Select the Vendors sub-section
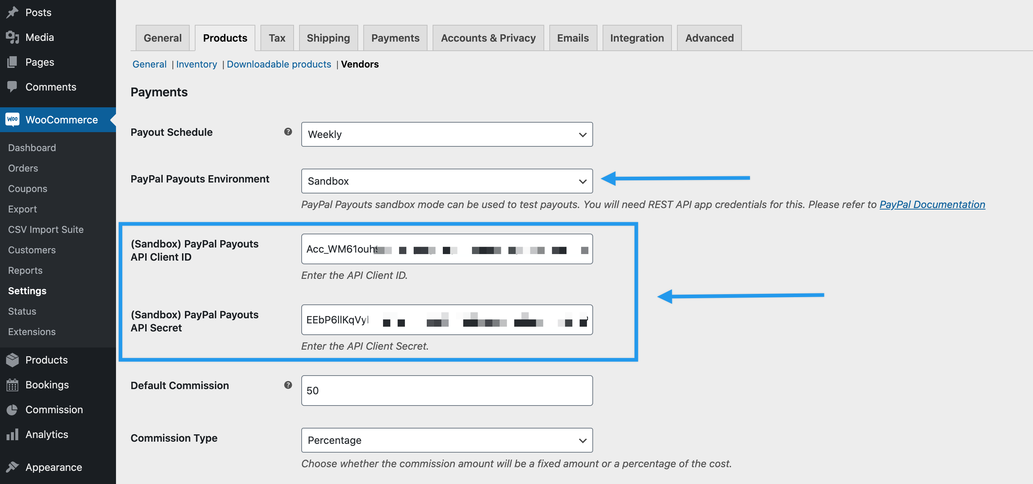This screenshot has width=1033, height=484. [x=360, y=64]
